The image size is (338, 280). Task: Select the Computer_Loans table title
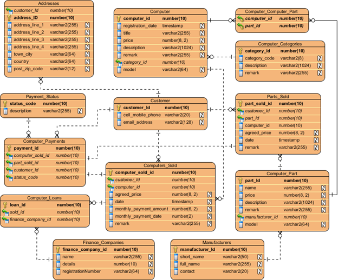[44, 198]
